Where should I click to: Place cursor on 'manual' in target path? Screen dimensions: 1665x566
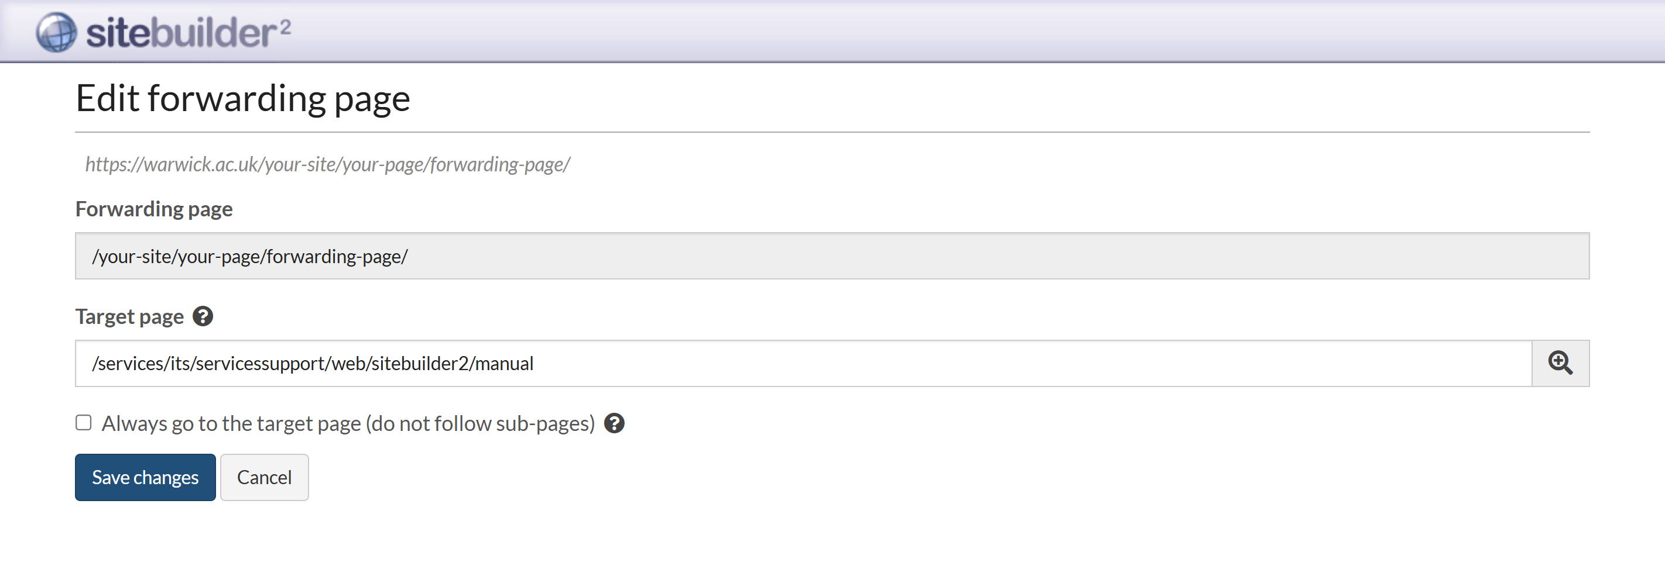tap(504, 364)
